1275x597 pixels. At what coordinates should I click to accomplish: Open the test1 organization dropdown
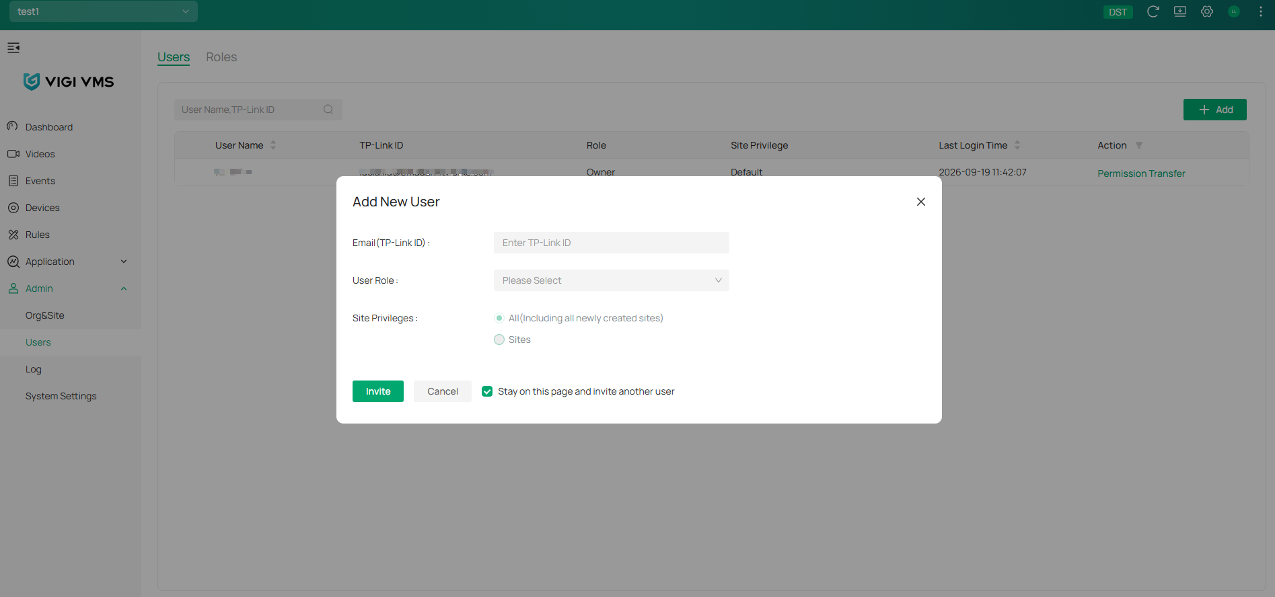[x=104, y=11]
